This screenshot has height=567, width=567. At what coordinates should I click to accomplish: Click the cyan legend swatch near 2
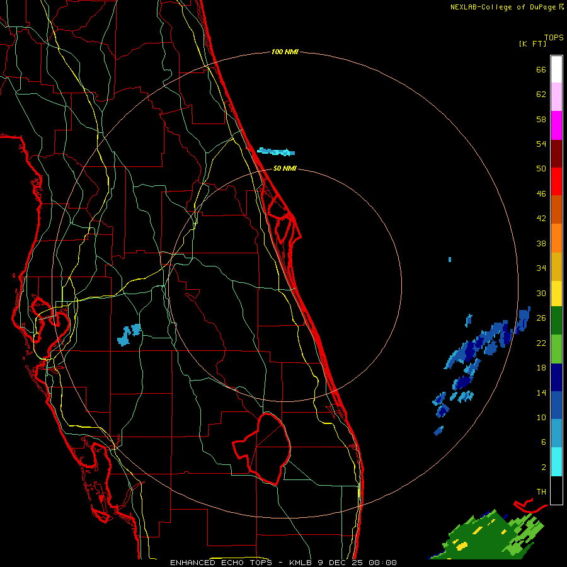(556, 462)
